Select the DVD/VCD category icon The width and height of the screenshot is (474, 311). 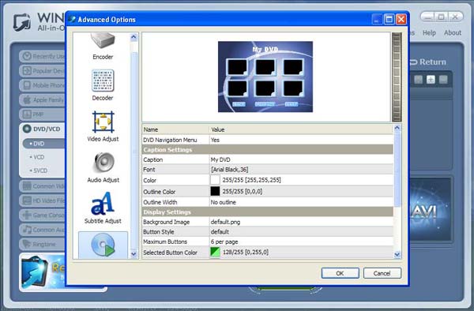(27, 129)
